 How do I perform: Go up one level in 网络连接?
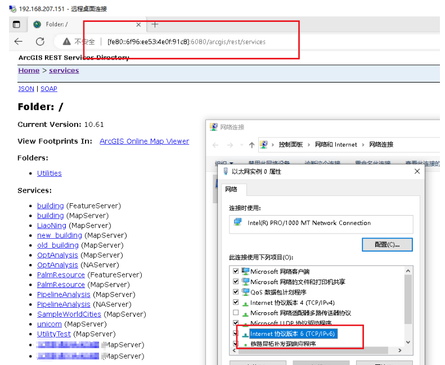point(251,145)
